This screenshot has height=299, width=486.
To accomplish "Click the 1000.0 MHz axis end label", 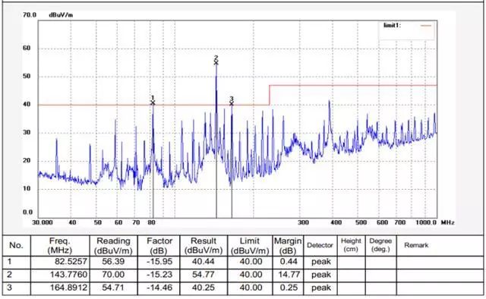I will pyautogui.click(x=426, y=222).
